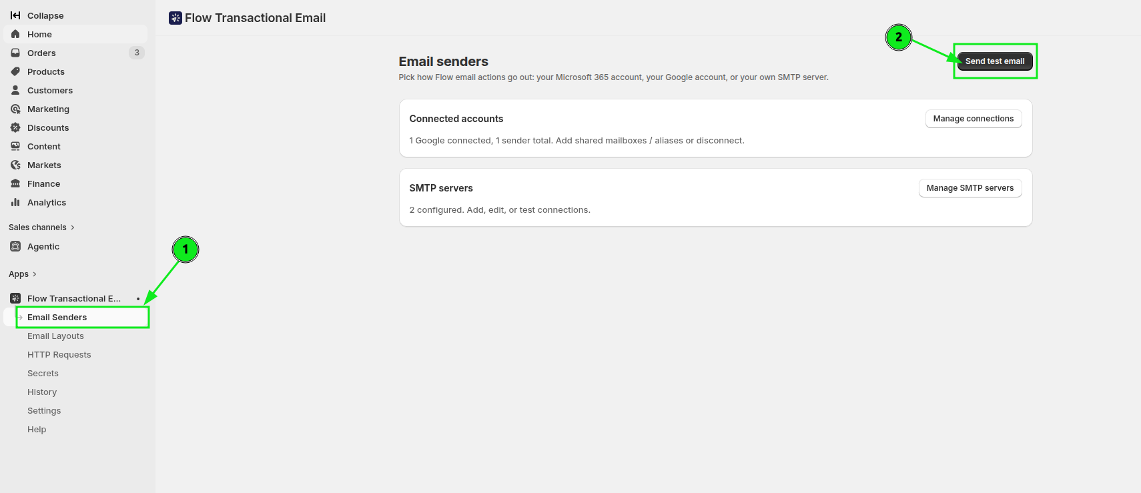
Task: Select Settings submenu item
Action: [x=75, y=410]
